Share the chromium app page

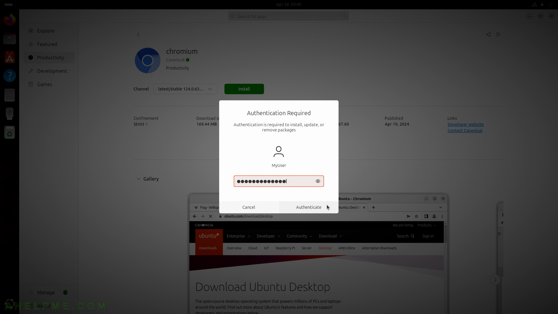[x=488, y=35]
